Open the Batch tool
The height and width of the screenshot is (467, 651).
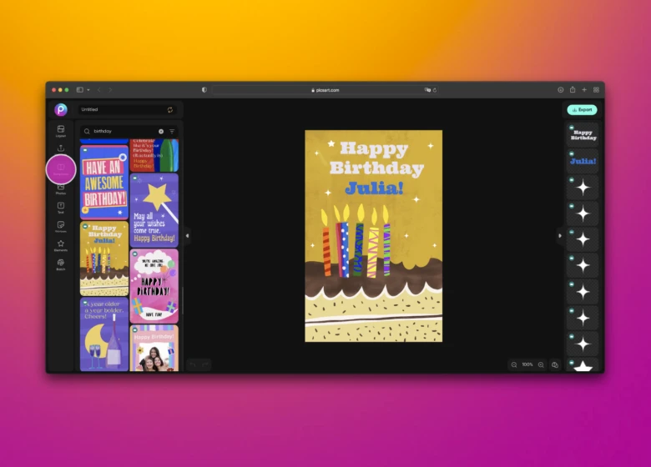click(x=61, y=264)
